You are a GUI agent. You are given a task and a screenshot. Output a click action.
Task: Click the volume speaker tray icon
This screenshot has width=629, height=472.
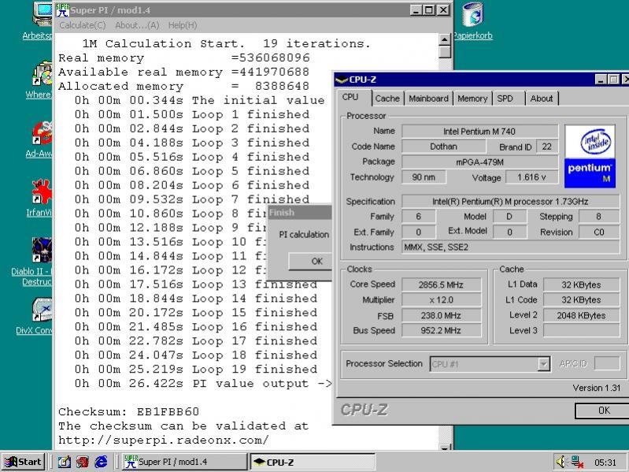561,462
